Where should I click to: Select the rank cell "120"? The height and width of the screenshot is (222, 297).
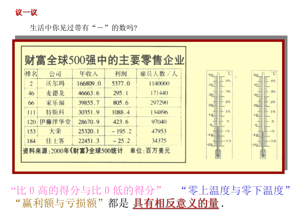31,122
